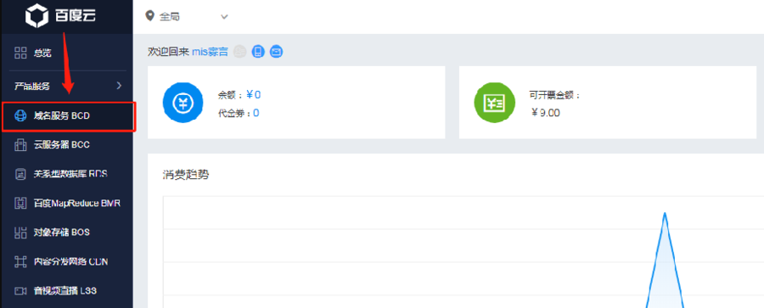Click the blue yen balance circle icon
The height and width of the screenshot is (308, 764).
click(183, 103)
